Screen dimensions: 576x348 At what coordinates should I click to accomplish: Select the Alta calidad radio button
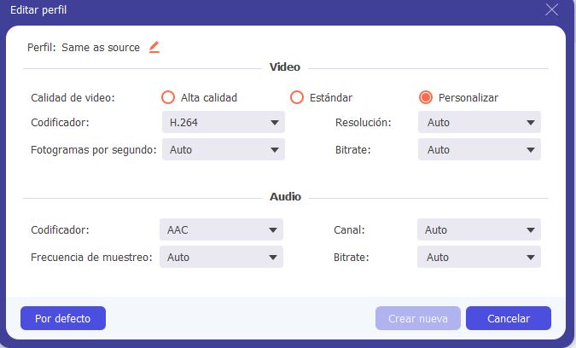click(x=168, y=97)
